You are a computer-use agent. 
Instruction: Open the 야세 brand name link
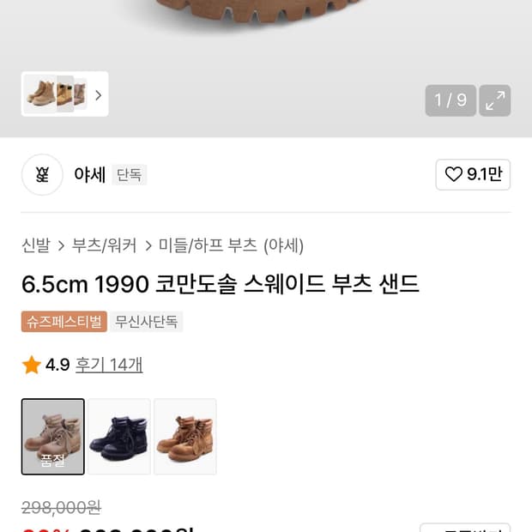click(x=89, y=175)
